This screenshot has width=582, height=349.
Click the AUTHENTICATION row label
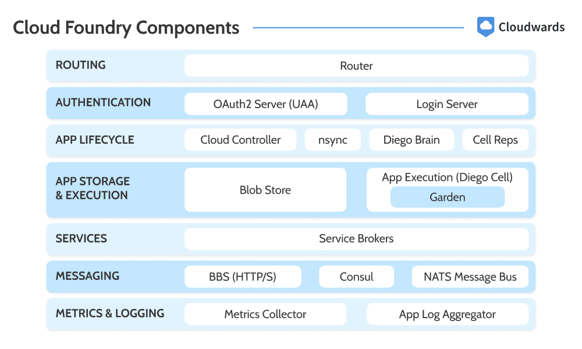[x=103, y=102]
